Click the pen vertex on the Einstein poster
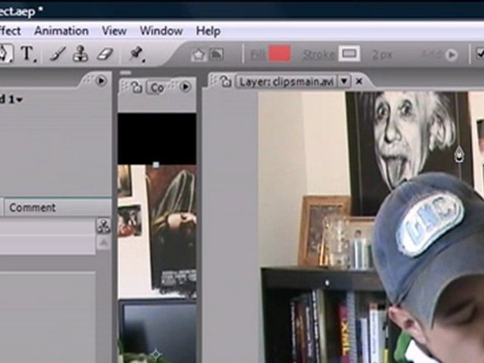484x363 pixels. pos(459,154)
